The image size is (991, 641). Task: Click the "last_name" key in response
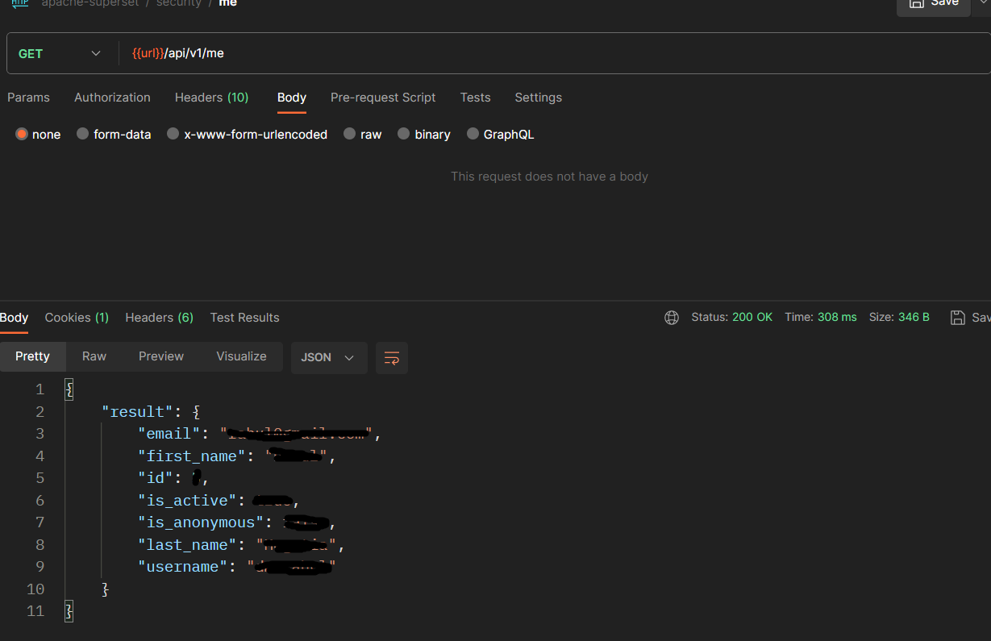click(x=187, y=545)
